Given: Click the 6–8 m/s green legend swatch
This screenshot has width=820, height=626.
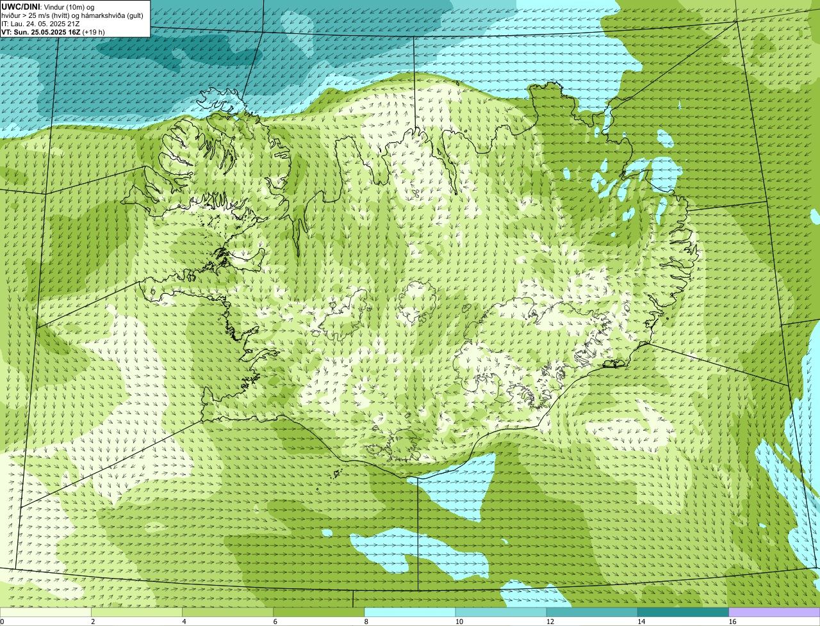Looking at the screenshot, I should coord(318,613).
